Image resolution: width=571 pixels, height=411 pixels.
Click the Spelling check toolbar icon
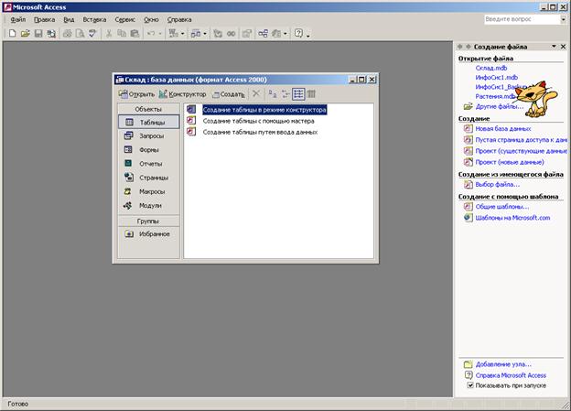pos(92,34)
